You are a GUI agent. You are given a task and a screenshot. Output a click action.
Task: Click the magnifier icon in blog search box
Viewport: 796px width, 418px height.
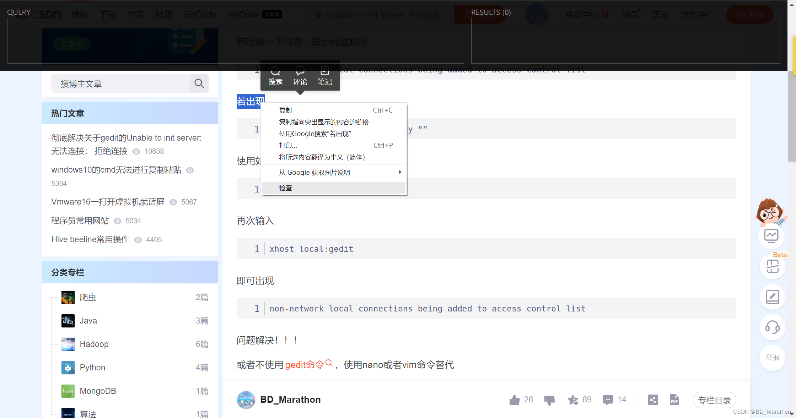click(x=199, y=83)
